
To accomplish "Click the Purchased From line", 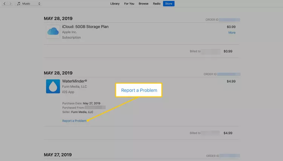I will (84, 107).
